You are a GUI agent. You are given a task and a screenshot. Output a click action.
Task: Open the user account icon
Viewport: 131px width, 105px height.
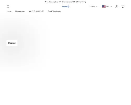click(117, 7)
